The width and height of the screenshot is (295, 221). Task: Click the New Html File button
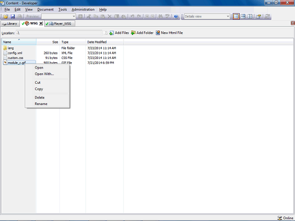click(169, 33)
